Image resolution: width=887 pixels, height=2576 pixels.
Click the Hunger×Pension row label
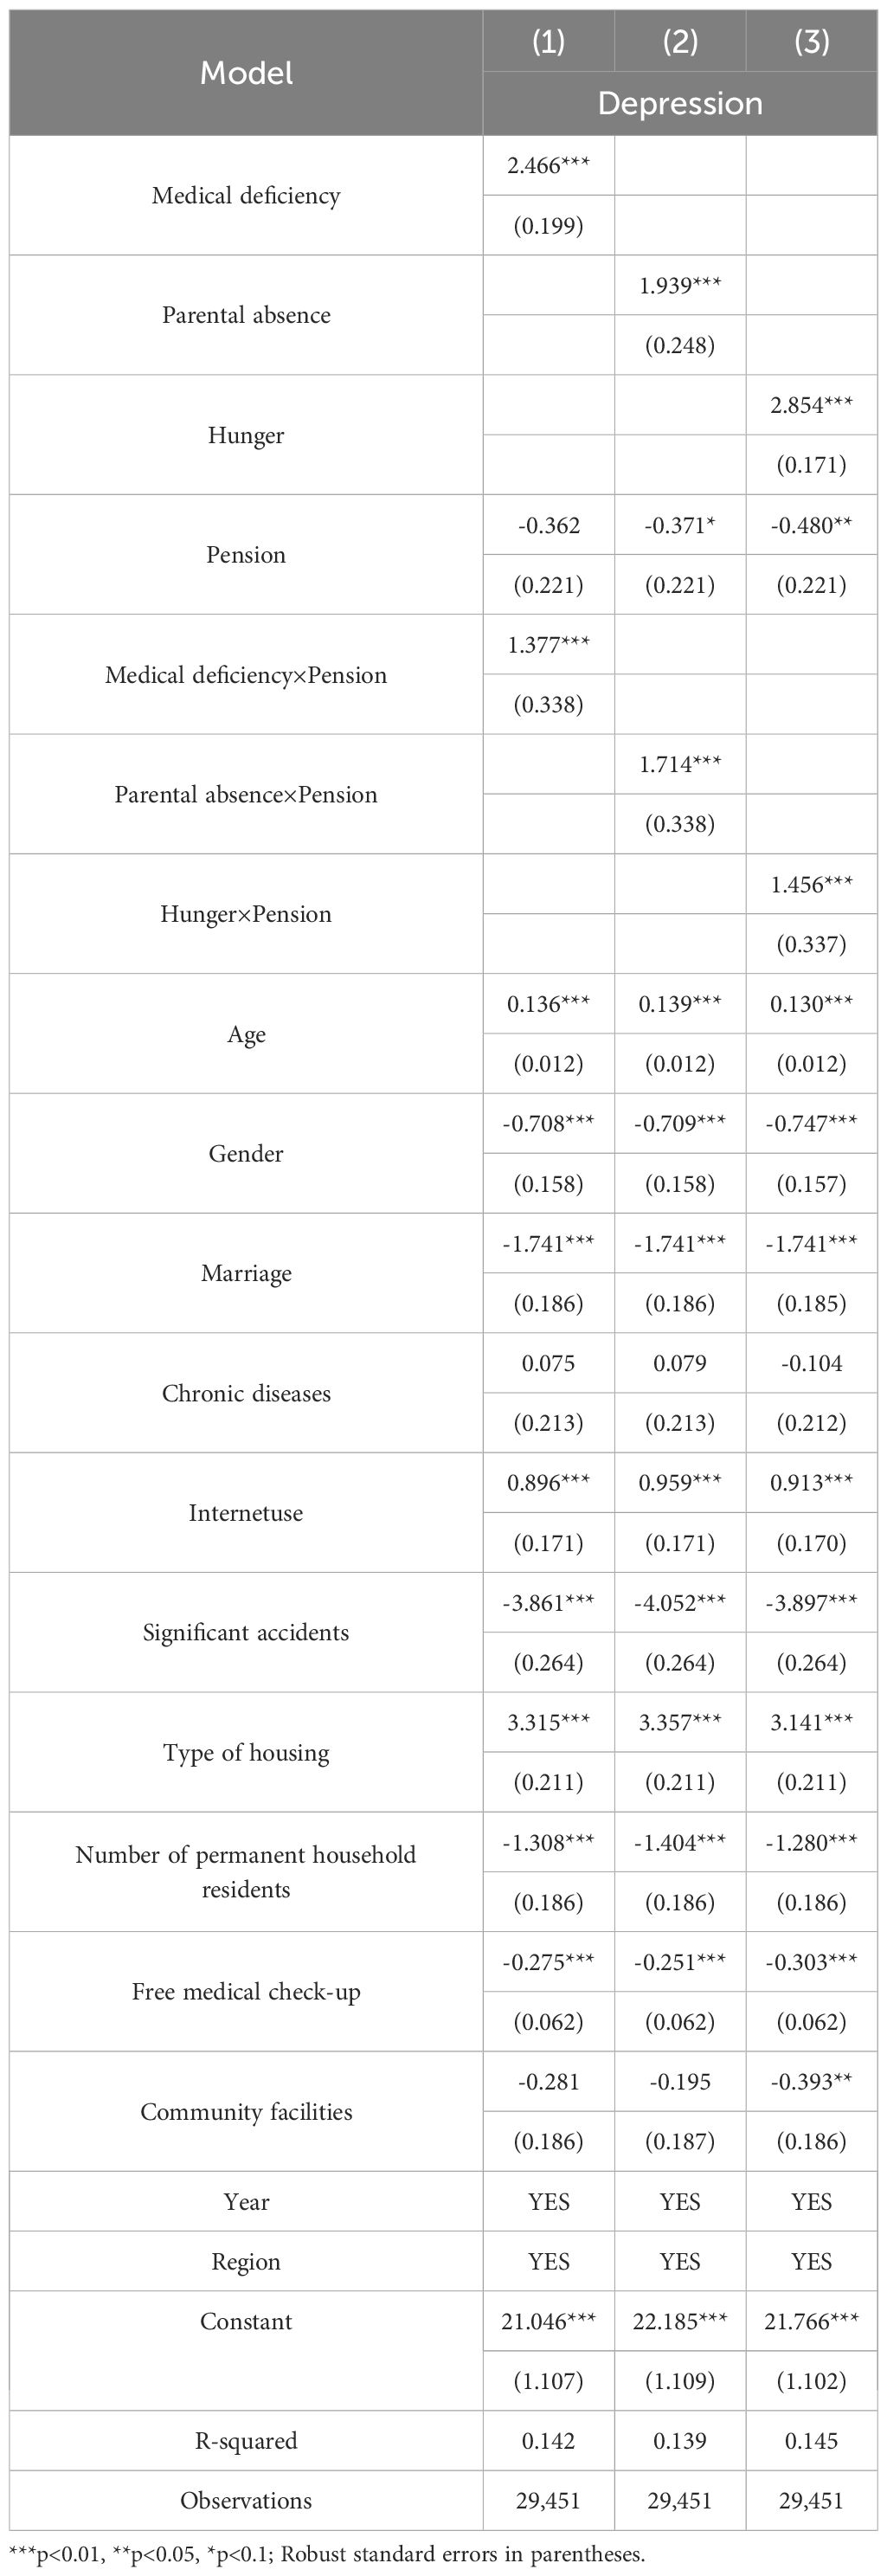pyautogui.click(x=246, y=914)
